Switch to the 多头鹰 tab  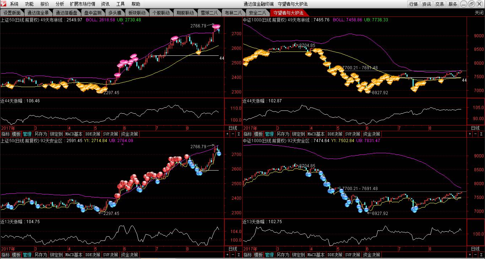pyautogui.click(x=115, y=12)
